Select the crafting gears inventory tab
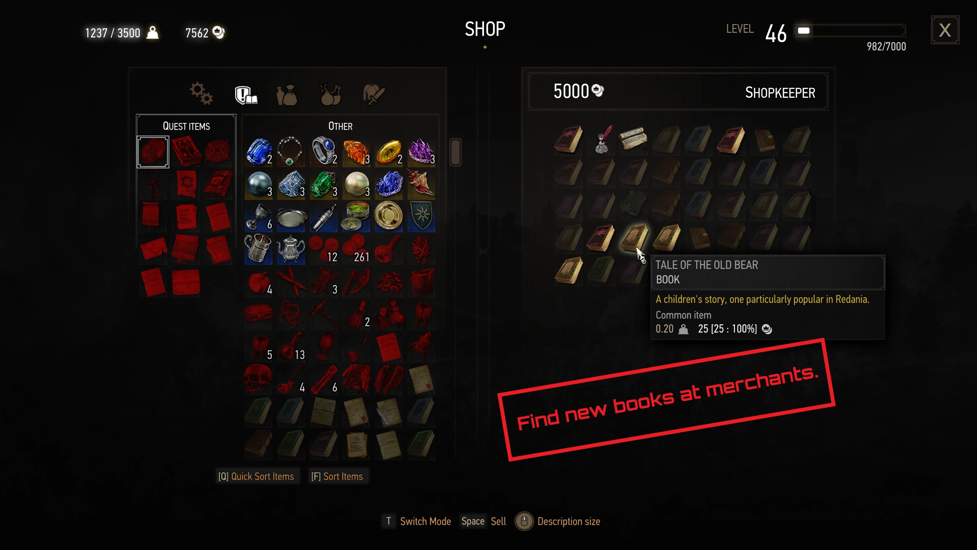 [201, 94]
